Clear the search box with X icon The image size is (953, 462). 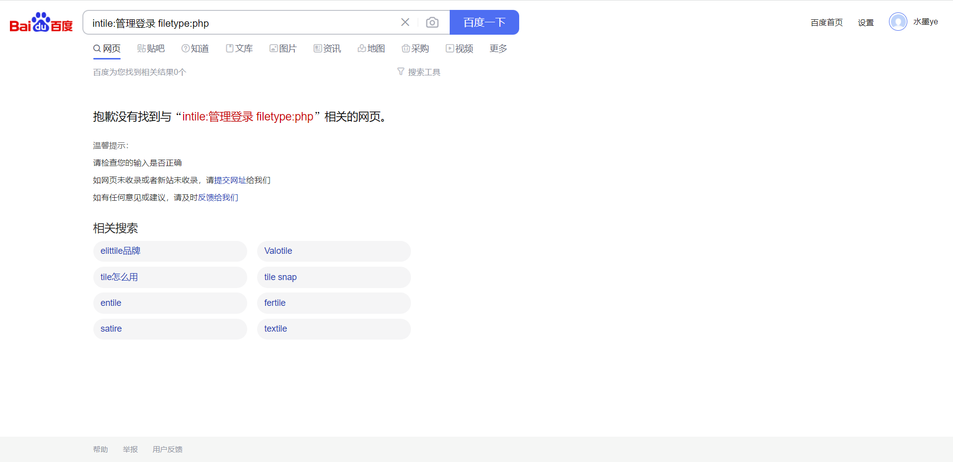click(x=405, y=22)
